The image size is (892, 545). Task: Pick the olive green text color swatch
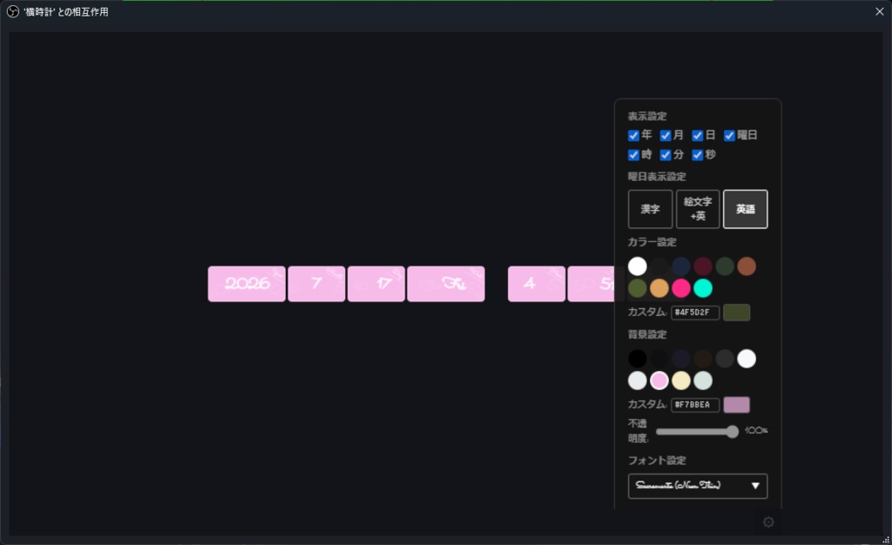pos(637,288)
